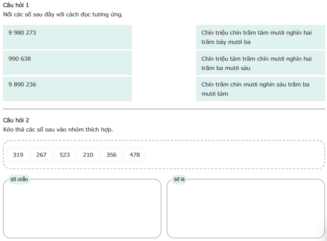This screenshot has height=241, width=327.
Task: Click the 'Câu hỏi 2' heading
Action: tap(16, 120)
